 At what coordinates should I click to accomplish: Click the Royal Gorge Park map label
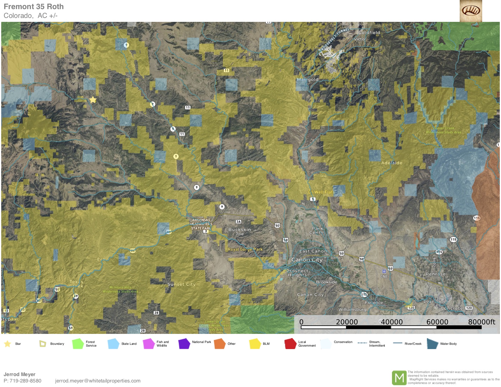(245, 249)
